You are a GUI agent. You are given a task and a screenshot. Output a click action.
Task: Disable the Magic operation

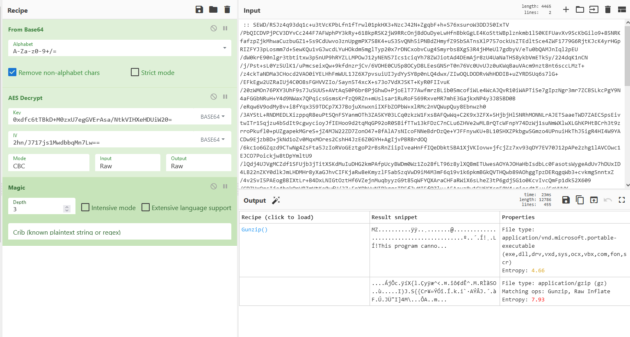click(x=214, y=186)
